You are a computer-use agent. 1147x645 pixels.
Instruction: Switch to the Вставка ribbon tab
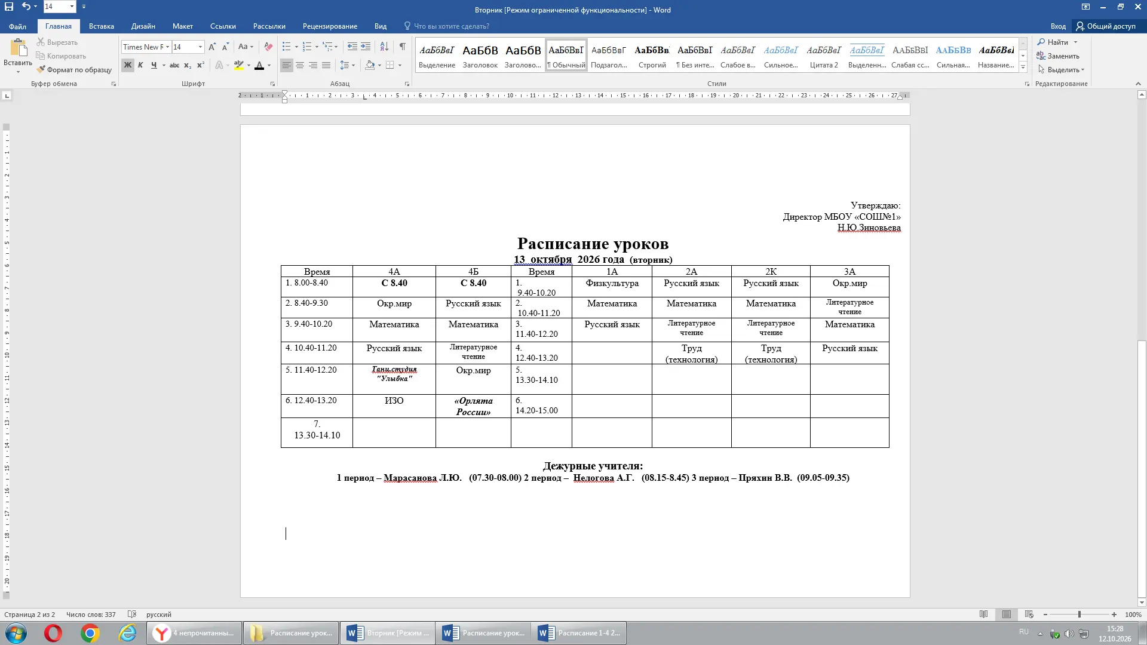point(102,26)
